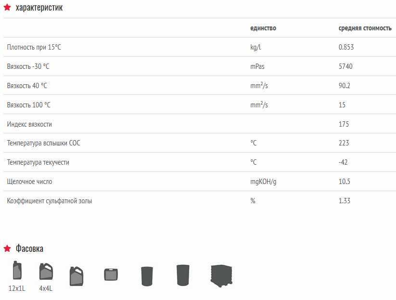Select the square canister packaging icon
This screenshot has height=300, width=396.
111,274
